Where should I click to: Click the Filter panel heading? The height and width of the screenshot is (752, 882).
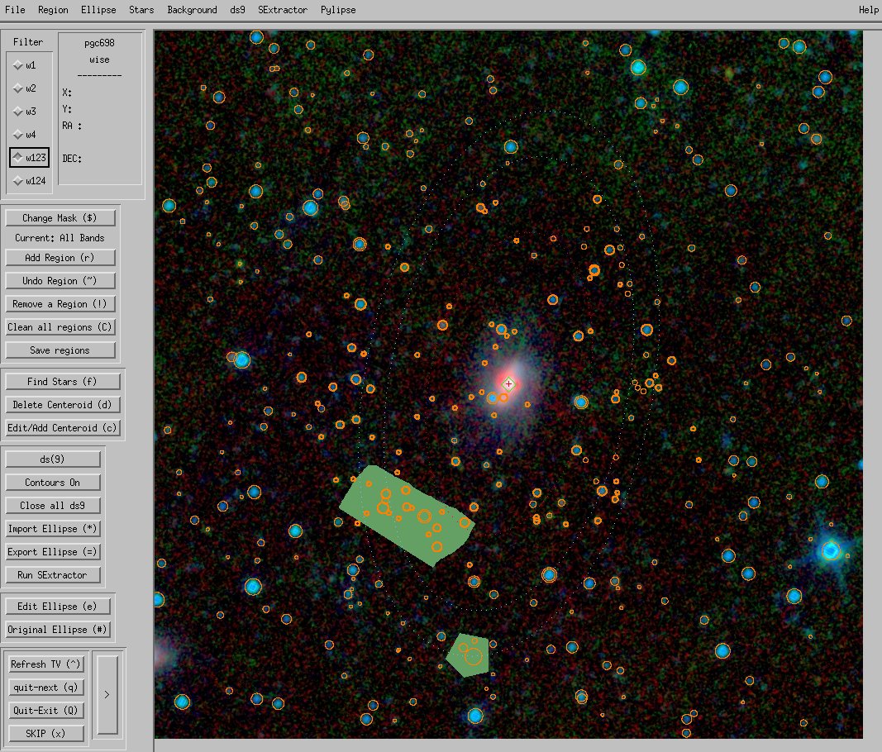click(x=28, y=42)
